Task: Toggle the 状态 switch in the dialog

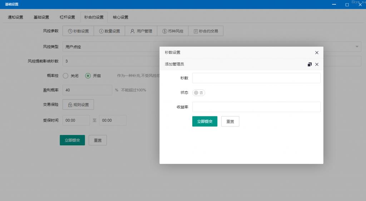Action: click(199, 93)
